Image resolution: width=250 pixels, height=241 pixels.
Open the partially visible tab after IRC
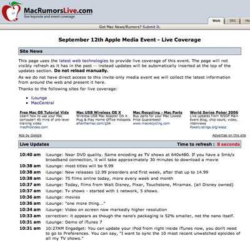pyautogui.click(x=246, y=21)
